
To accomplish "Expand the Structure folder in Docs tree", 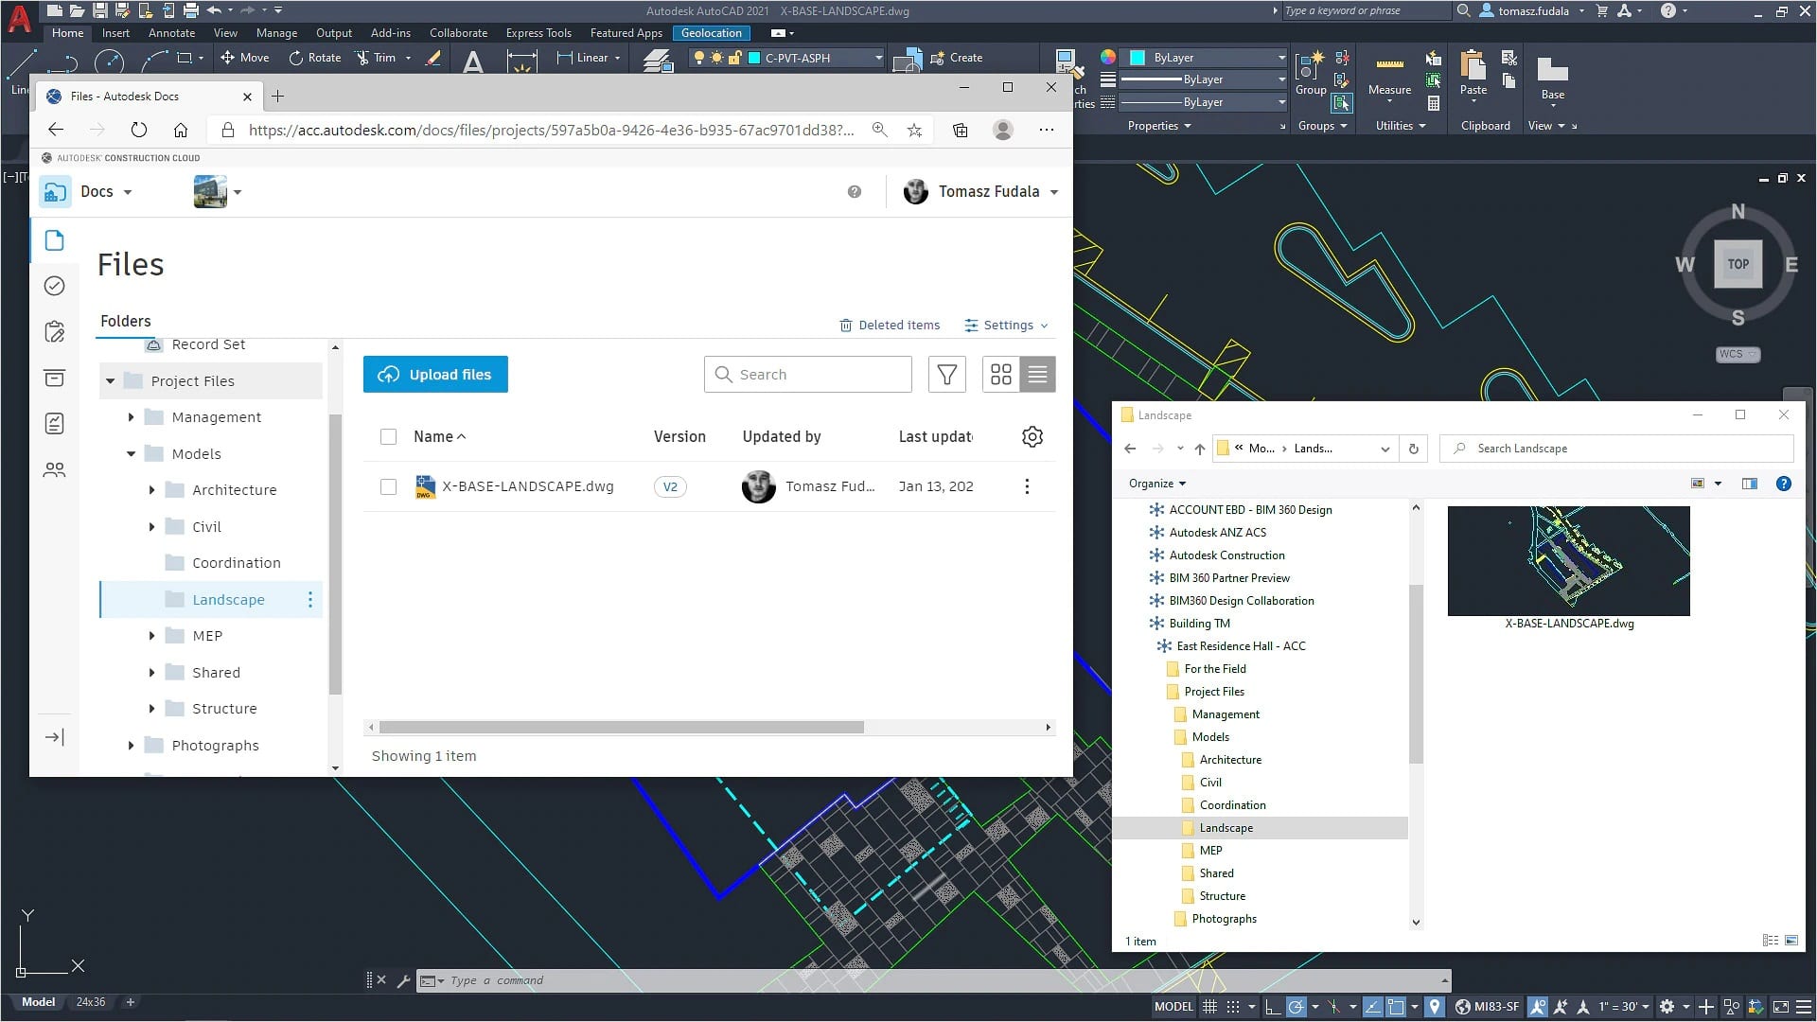I will [151, 709].
